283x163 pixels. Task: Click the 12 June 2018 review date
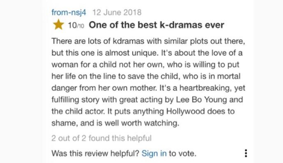click(x=117, y=12)
